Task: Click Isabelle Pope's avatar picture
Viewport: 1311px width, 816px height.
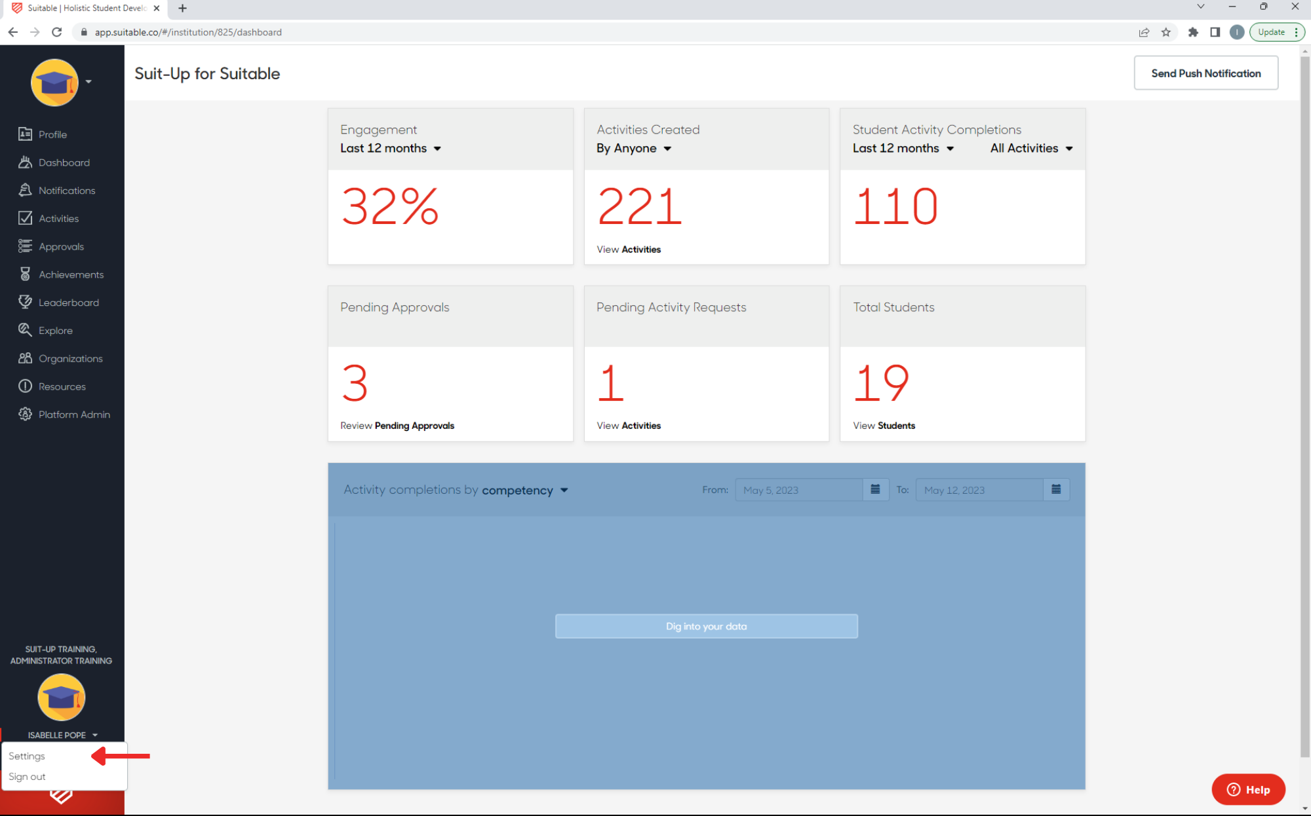Action: [x=61, y=697]
